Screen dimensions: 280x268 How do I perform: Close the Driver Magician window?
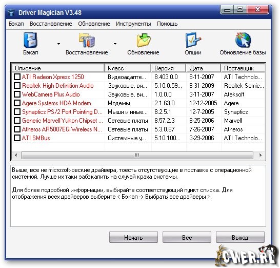click(257, 9)
